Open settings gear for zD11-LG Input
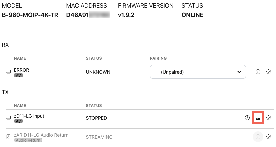 [x=269, y=118]
